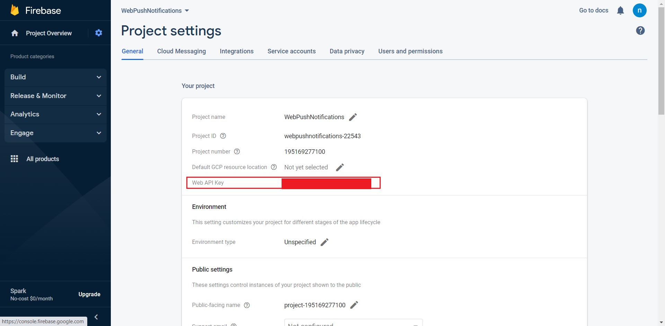Switch to the Cloud Messaging tab
The image size is (665, 326).
[181, 51]
